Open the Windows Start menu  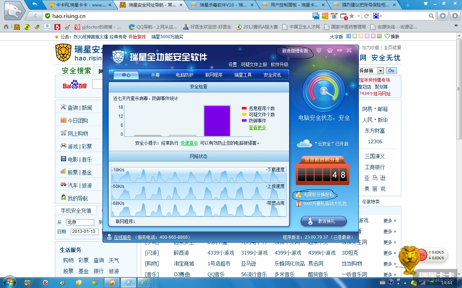(x=9, y=282)
